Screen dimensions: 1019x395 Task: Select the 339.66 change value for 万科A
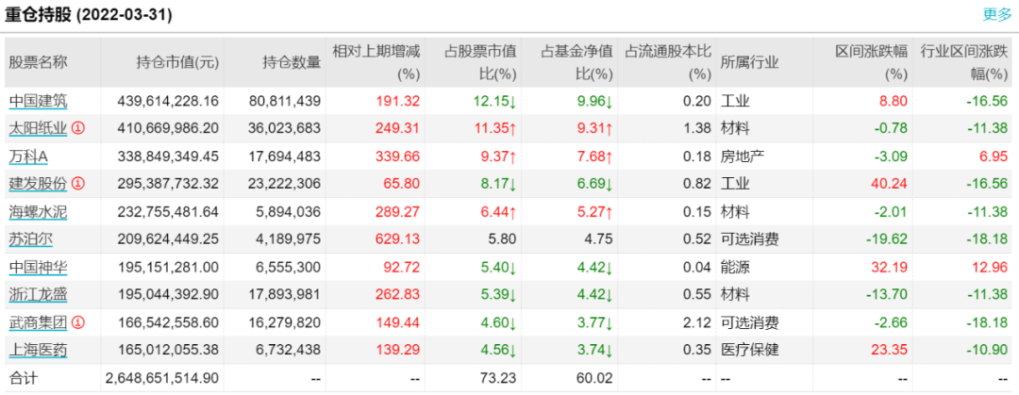398,156
